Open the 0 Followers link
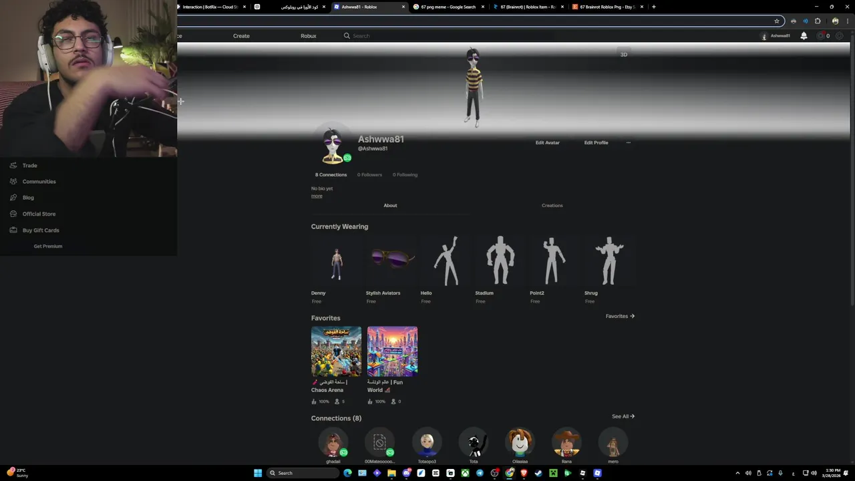 tap(369, 175)
